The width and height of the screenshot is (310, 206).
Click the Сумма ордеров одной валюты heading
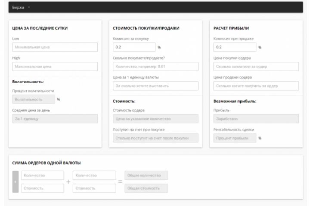(x=46, y=163)
